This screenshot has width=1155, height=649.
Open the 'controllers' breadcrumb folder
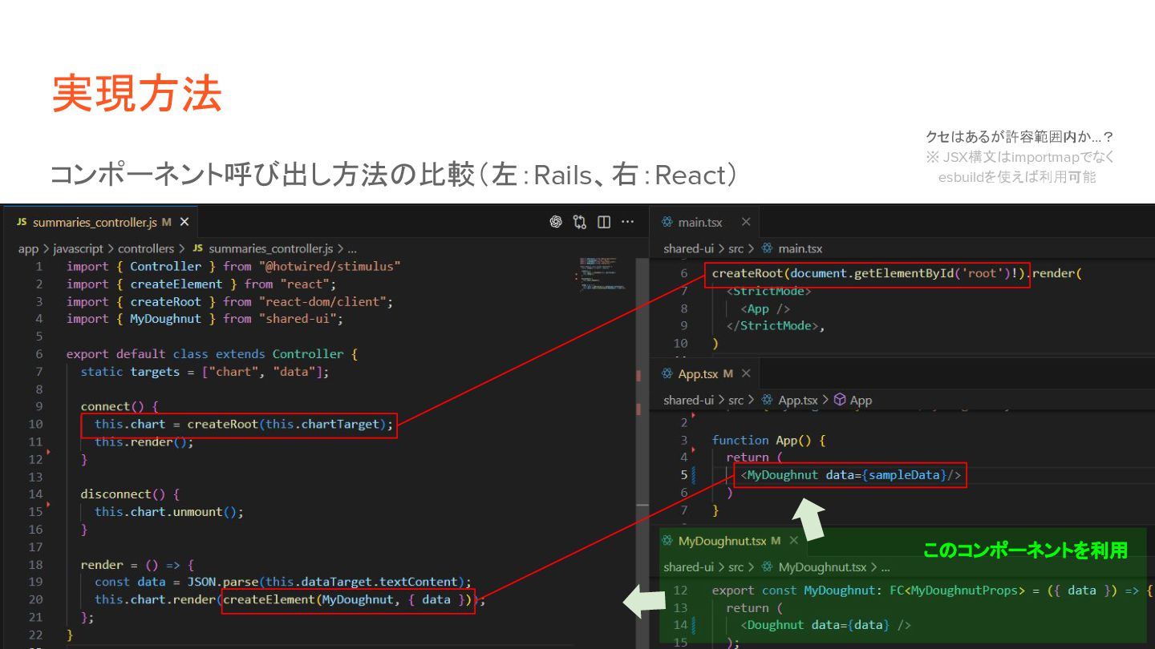(x=146, y=248)
